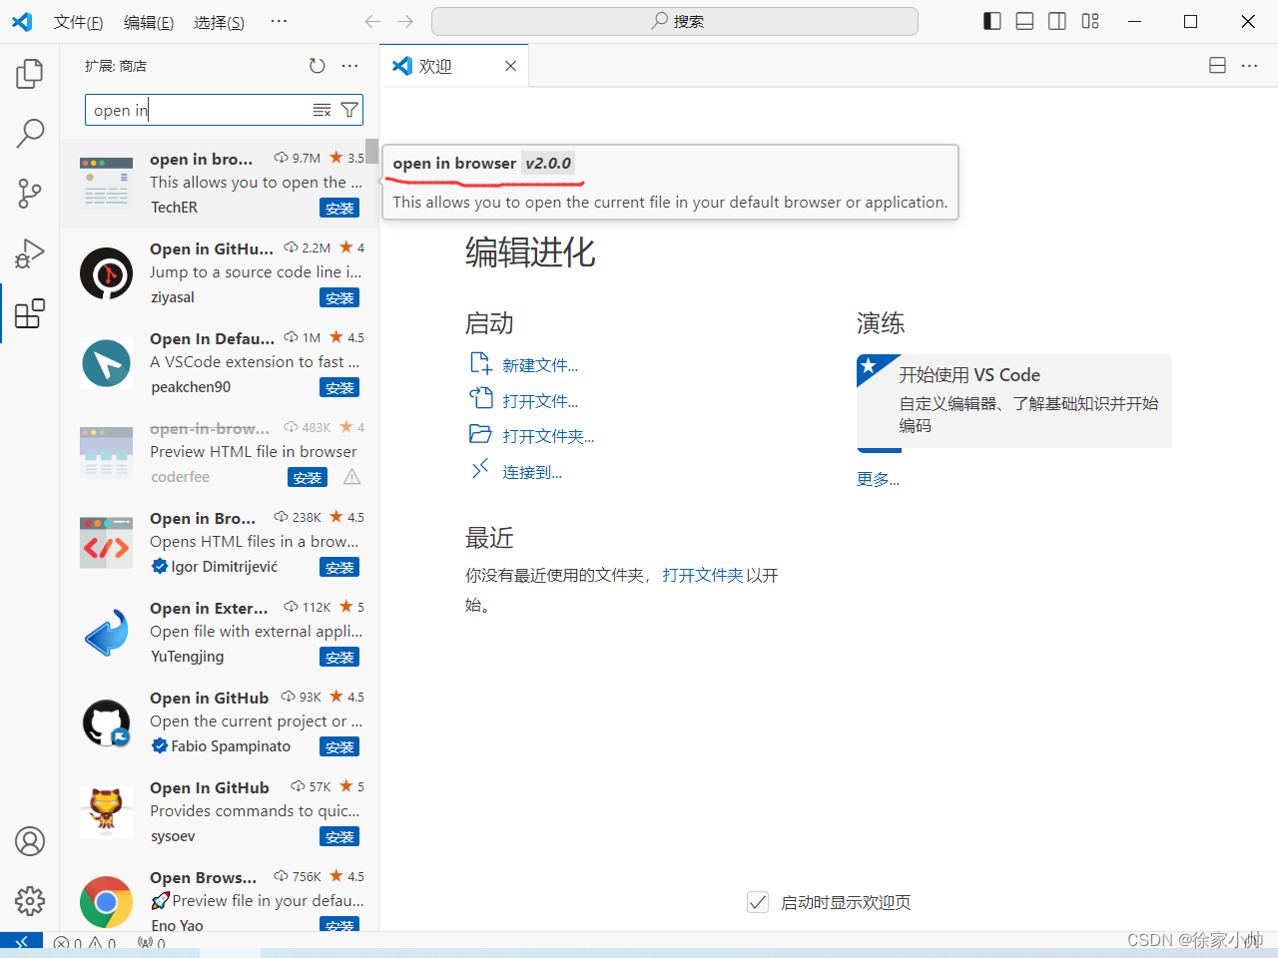The image size is (1278, 958).
Task: Open the Accounts icon in activity bar
Action: (x=30, y=841)
